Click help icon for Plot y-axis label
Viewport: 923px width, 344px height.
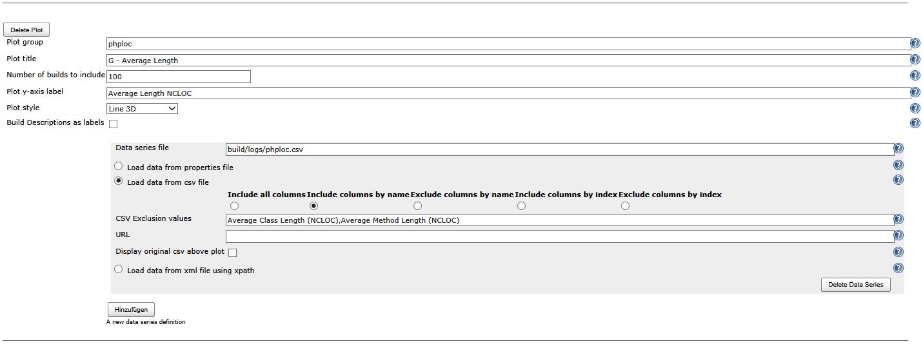tap(915, 93)
